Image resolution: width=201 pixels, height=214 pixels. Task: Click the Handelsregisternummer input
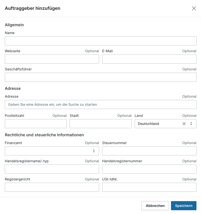point(149,169)
